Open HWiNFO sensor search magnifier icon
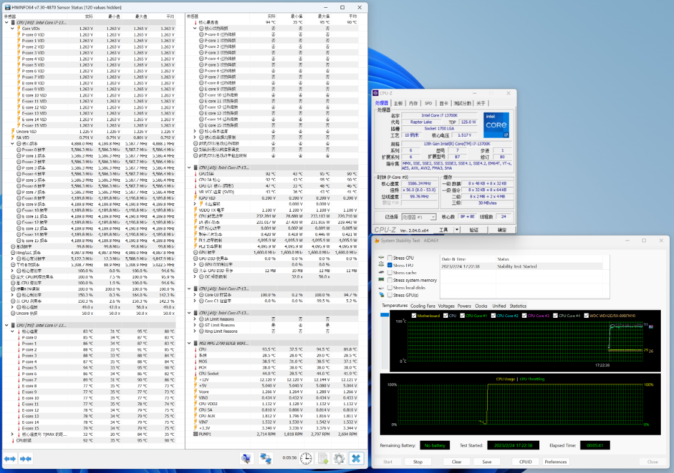 click(246, 459)
